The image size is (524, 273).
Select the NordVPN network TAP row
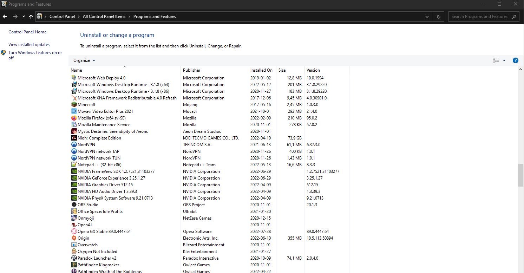click(210, 151)
